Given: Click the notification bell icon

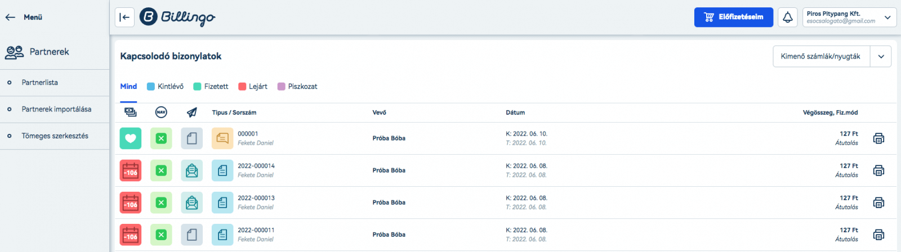Looking at the screenshot, I should tap(787, 17).
